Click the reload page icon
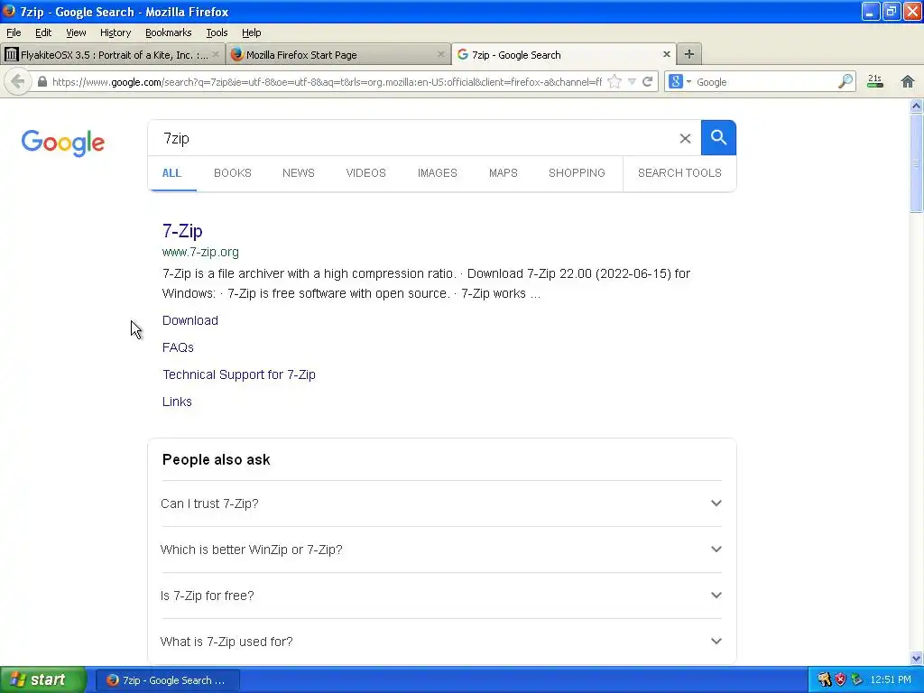The width and height of the screenshot is (924, 693). click(x=647, y=81)
